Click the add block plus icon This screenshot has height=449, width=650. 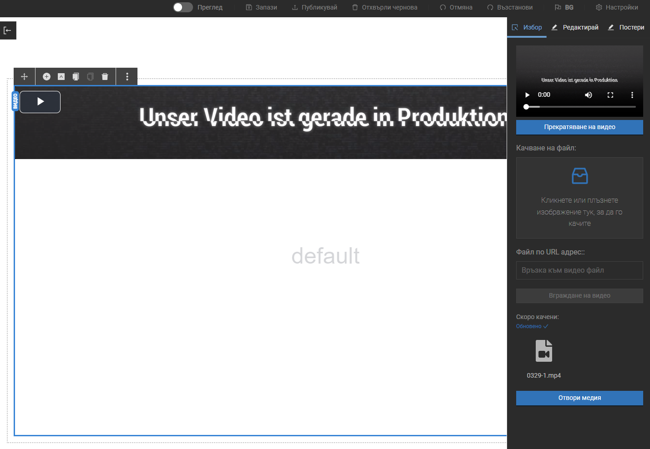tap(46, 77)
